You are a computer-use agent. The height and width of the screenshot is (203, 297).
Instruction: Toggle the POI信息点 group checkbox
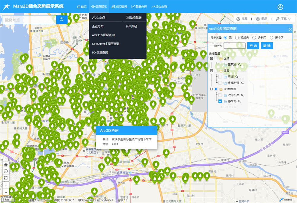pos(216,89)
